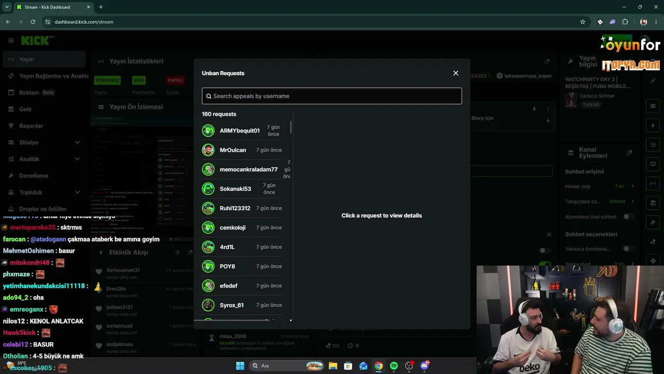Click the pencil edit icon in right rail
Viewport: 664px width, 374px height.
(x=653, y=81)
